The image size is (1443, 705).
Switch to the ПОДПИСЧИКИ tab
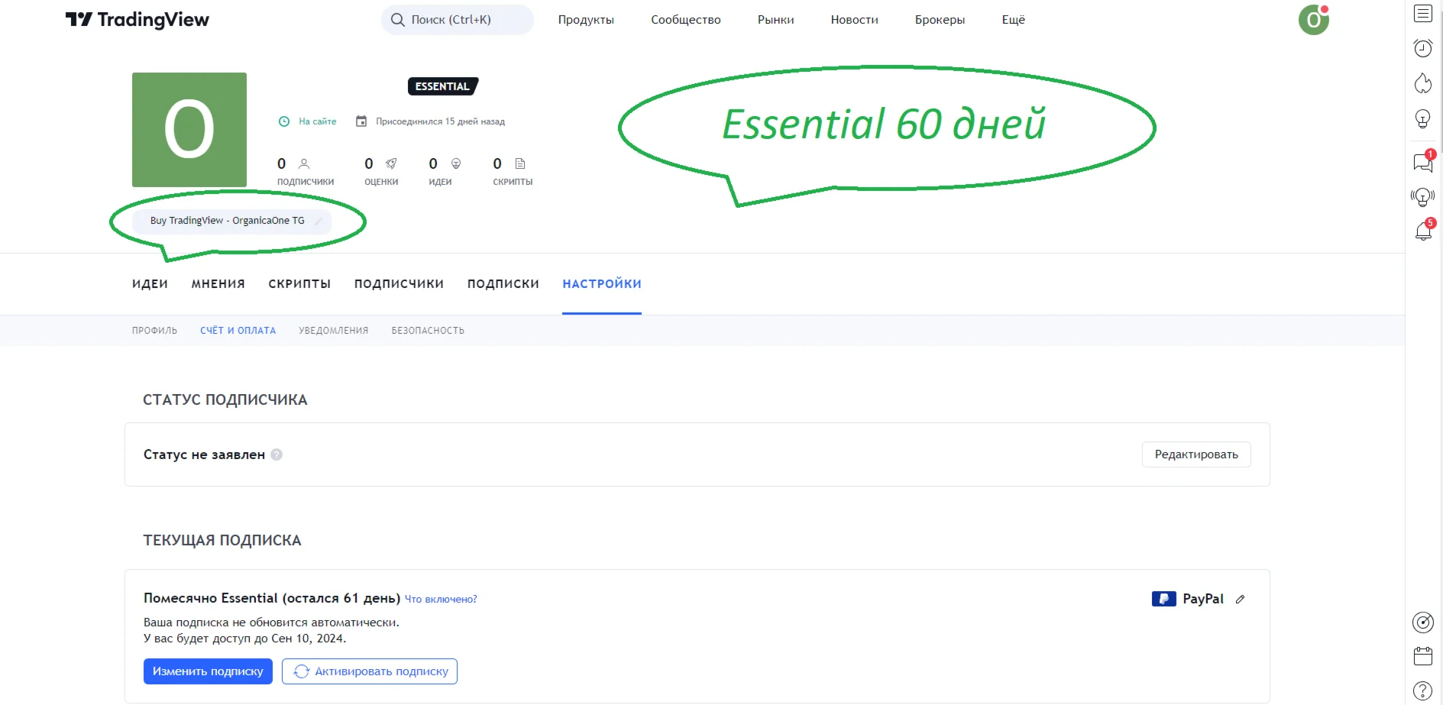tap(399, 284)
